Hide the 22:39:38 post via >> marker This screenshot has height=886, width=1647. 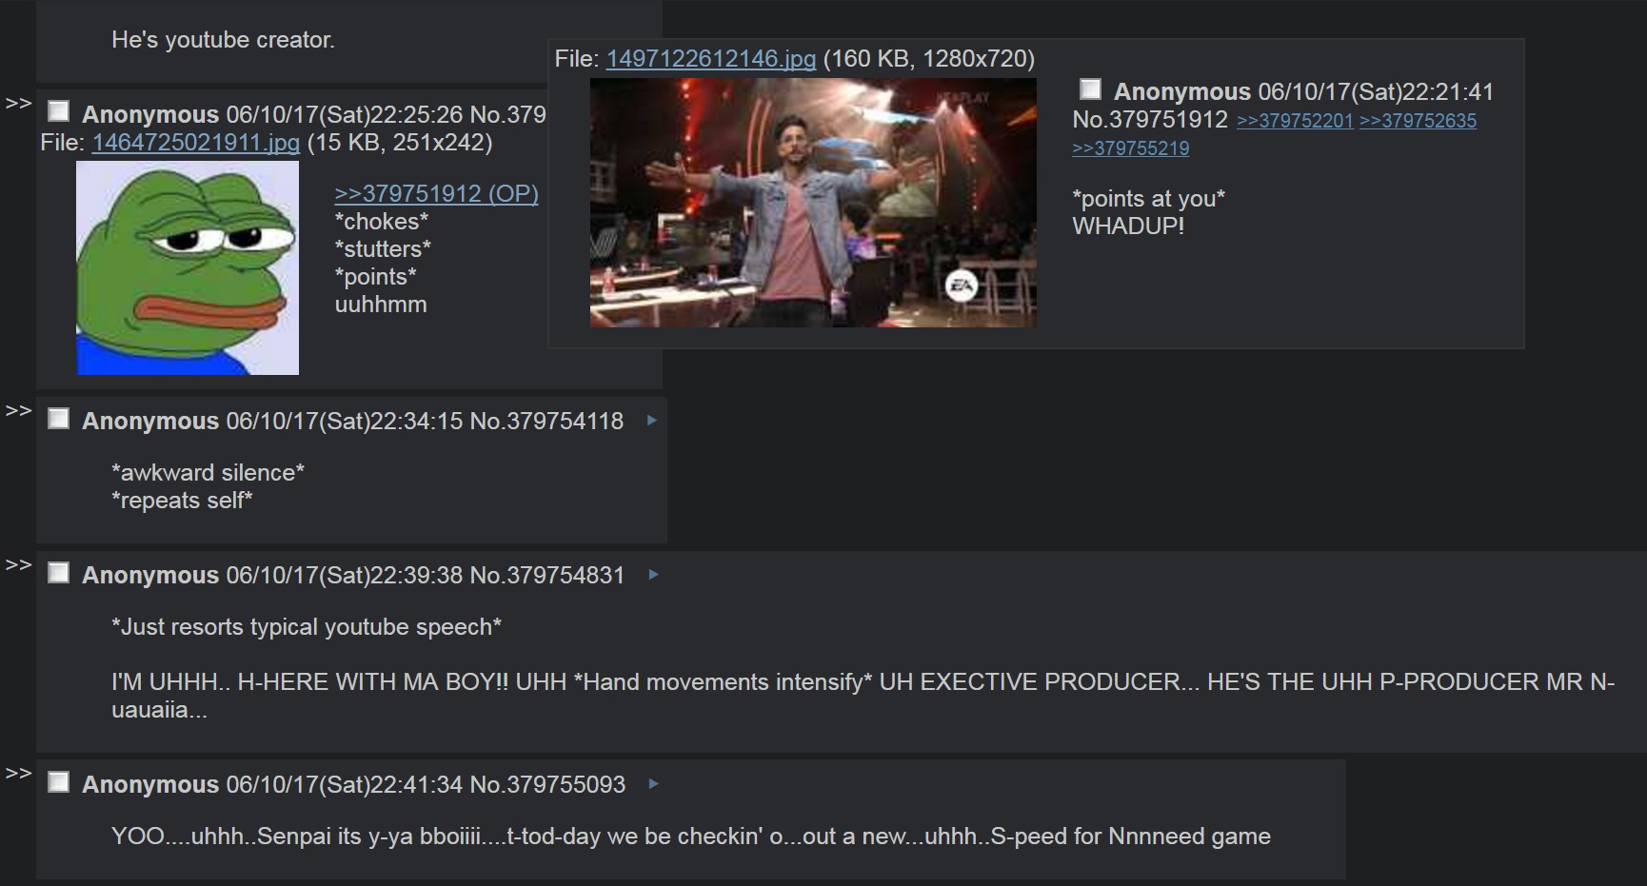click(x=19, y=565)
